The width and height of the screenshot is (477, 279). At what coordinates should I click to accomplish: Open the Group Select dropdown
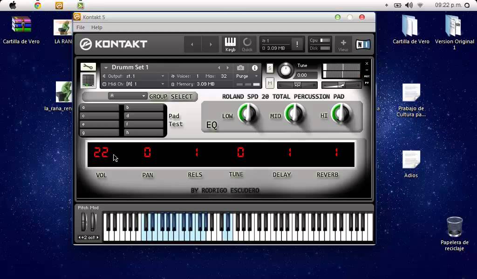pos(128,96)
